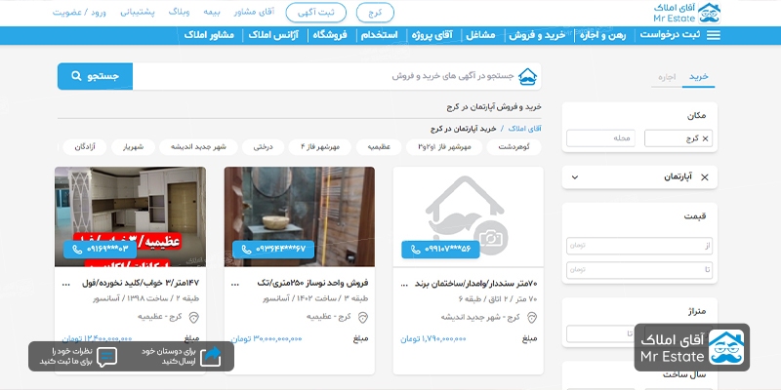
Task: Select آزادگان chip
Action: click(85, 147)
